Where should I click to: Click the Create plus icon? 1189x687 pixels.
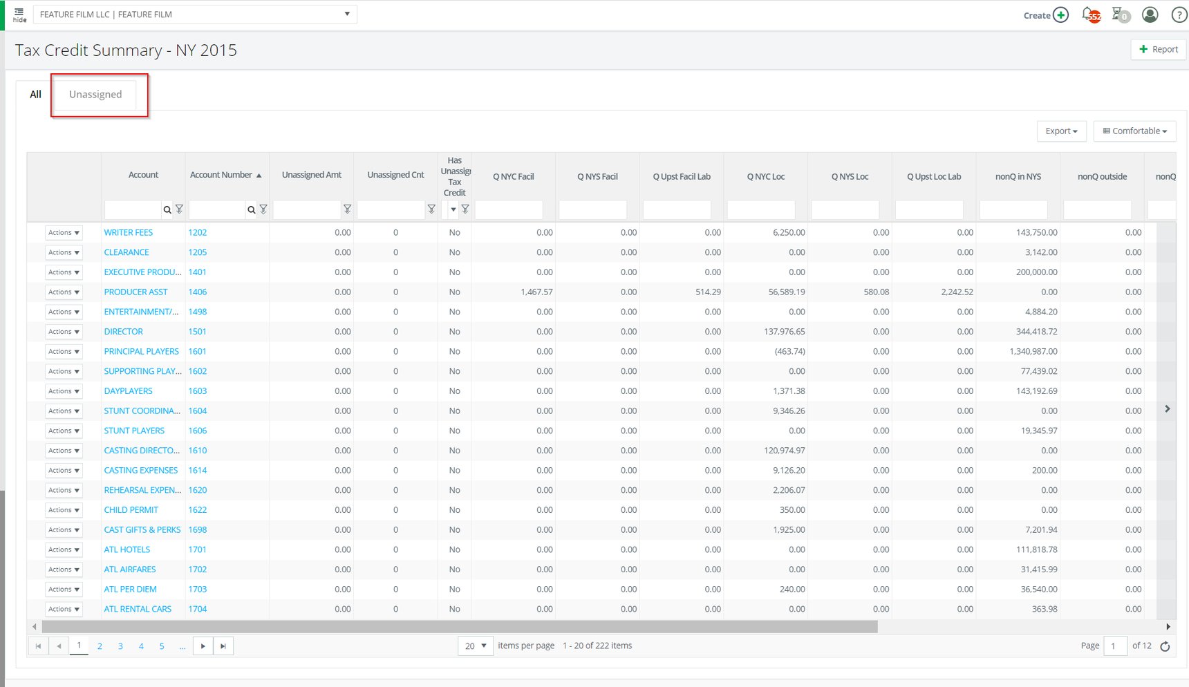pyautogui.click(x=1060, y=15)
